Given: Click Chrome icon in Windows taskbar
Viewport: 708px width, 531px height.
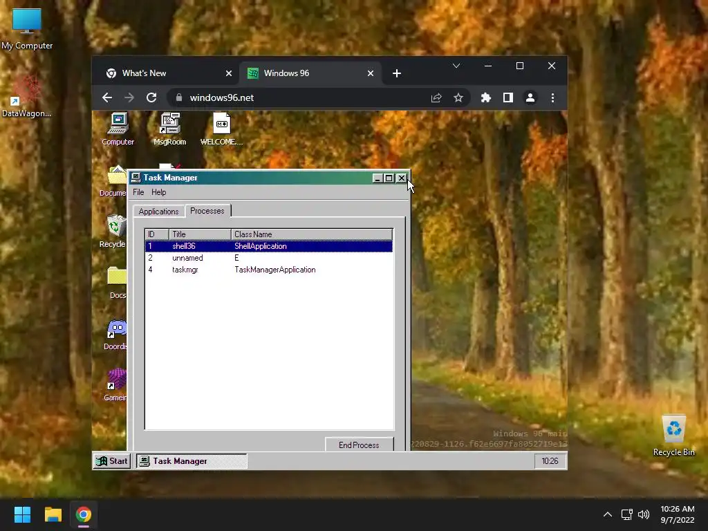Looking at the screenshot, I should click(x=84, y=514).
